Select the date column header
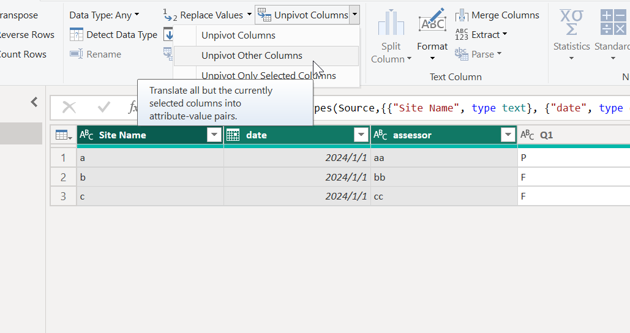630x333 pixels. pyautogui.click(x=298, y=135)
